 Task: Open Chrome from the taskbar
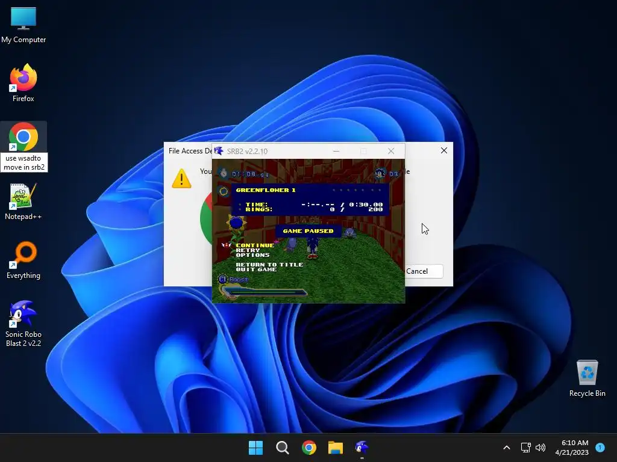pos(309,448)
